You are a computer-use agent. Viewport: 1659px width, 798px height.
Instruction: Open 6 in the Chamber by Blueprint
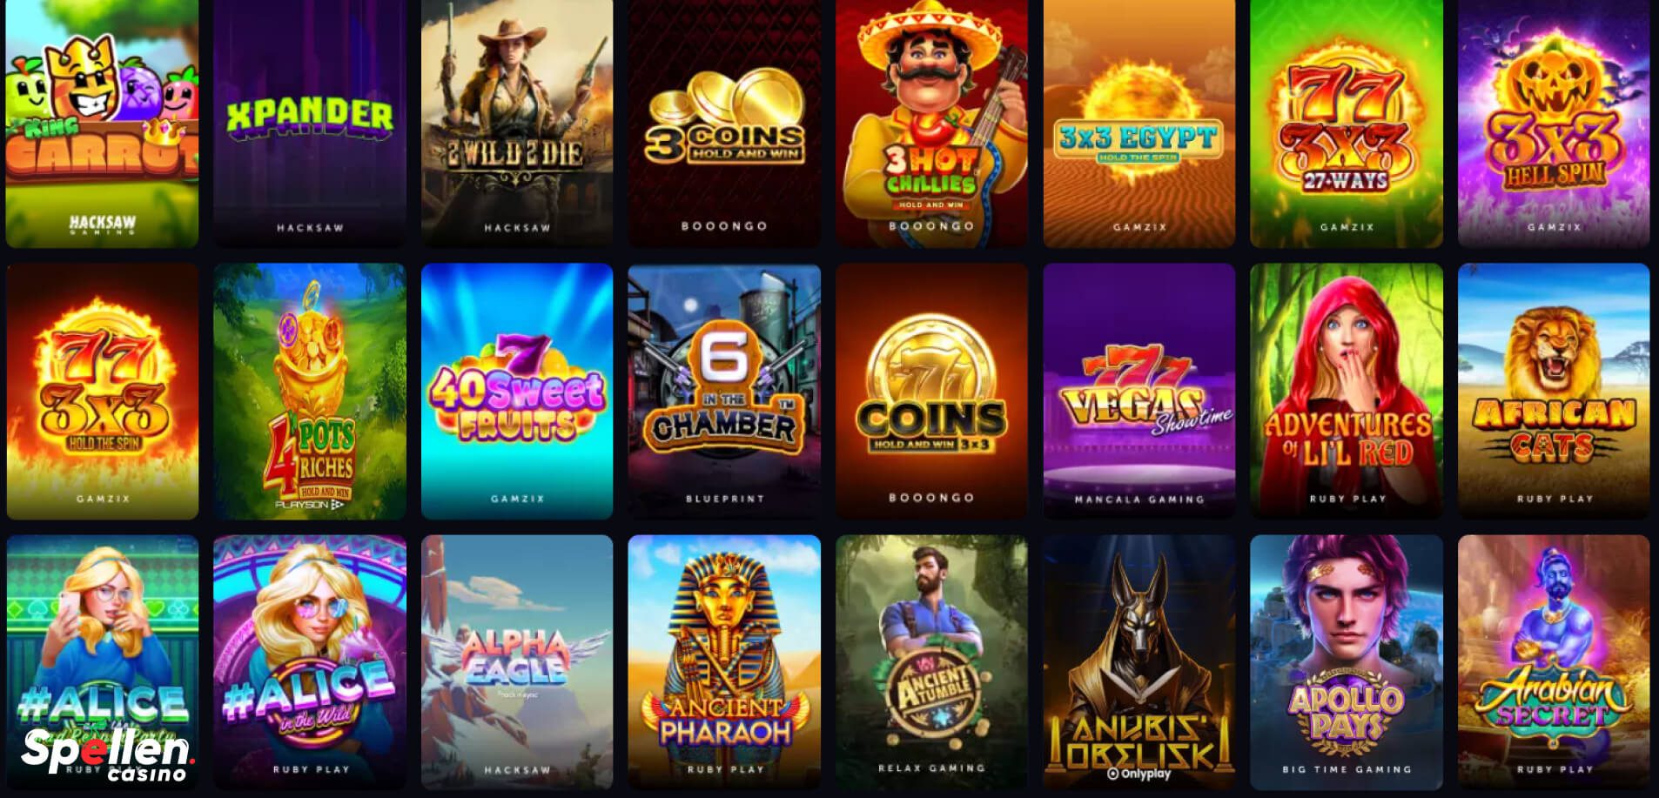(x=724, y=391)
